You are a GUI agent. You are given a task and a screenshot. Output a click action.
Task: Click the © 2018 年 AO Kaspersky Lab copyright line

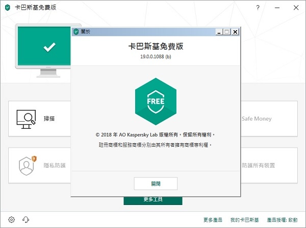(x=156, y=134)
